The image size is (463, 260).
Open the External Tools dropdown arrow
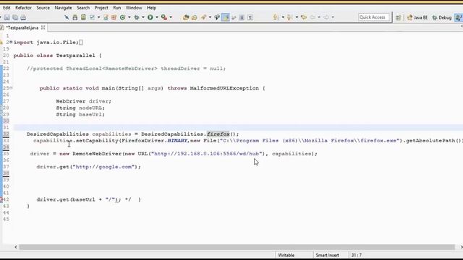[171, 17]
